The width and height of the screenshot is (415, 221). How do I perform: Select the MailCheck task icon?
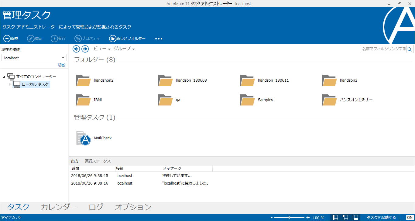84,138
